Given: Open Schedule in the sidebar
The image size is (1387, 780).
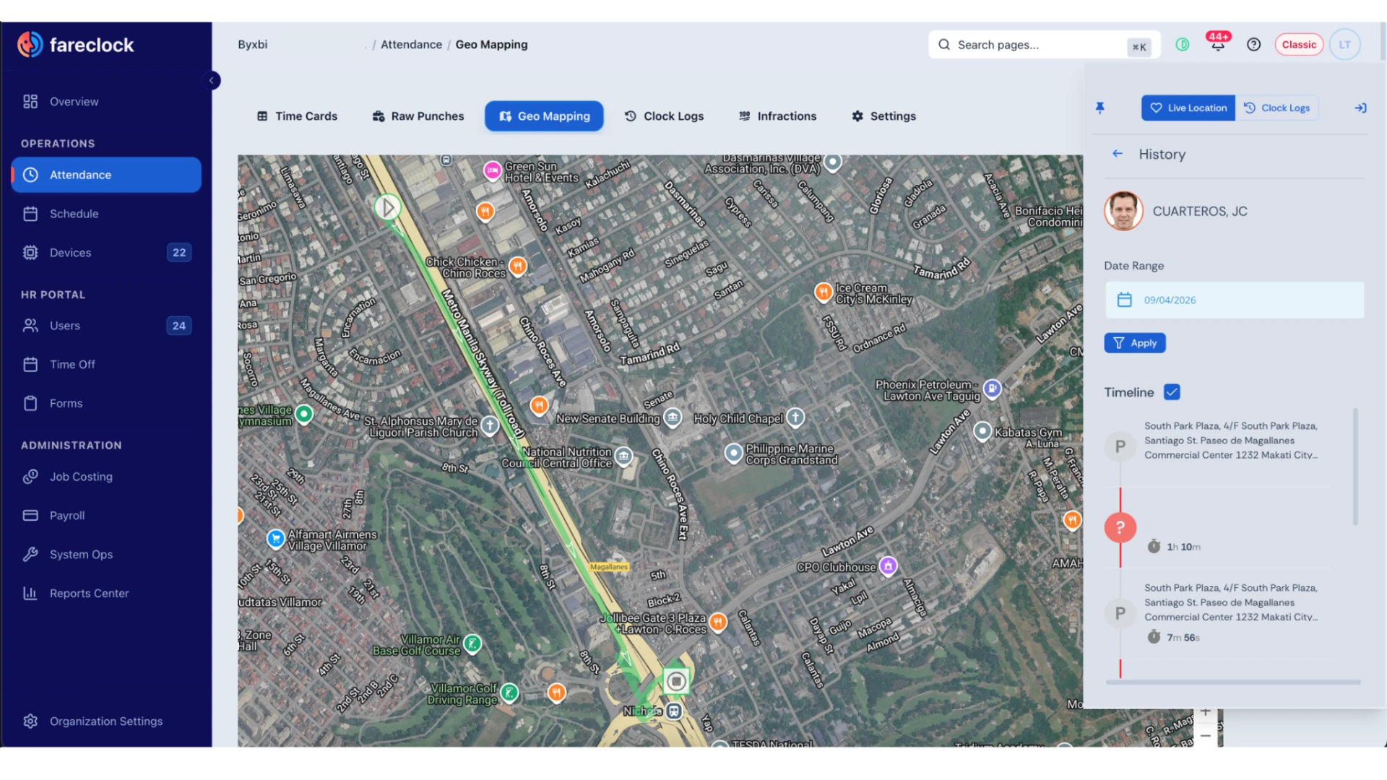Looking at the screenshot, I should [x=105, y=214].
